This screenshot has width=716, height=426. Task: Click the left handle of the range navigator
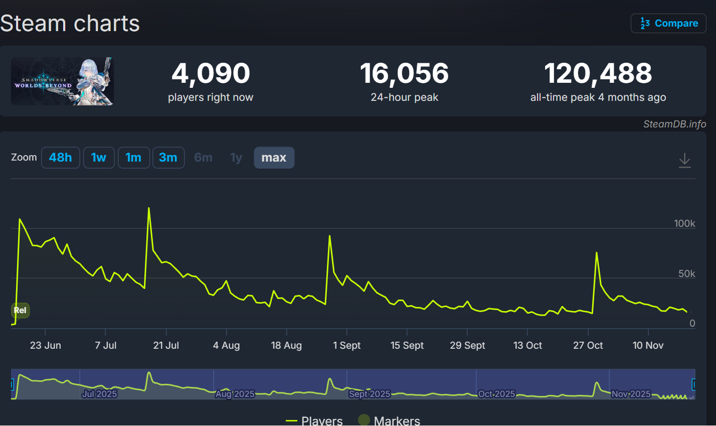[12, 384]
